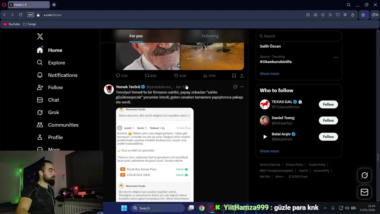Image resolution: width=380 pixels, height=214 pixels.
Task: Go back in Opera browser
Action: click(4, 15)
